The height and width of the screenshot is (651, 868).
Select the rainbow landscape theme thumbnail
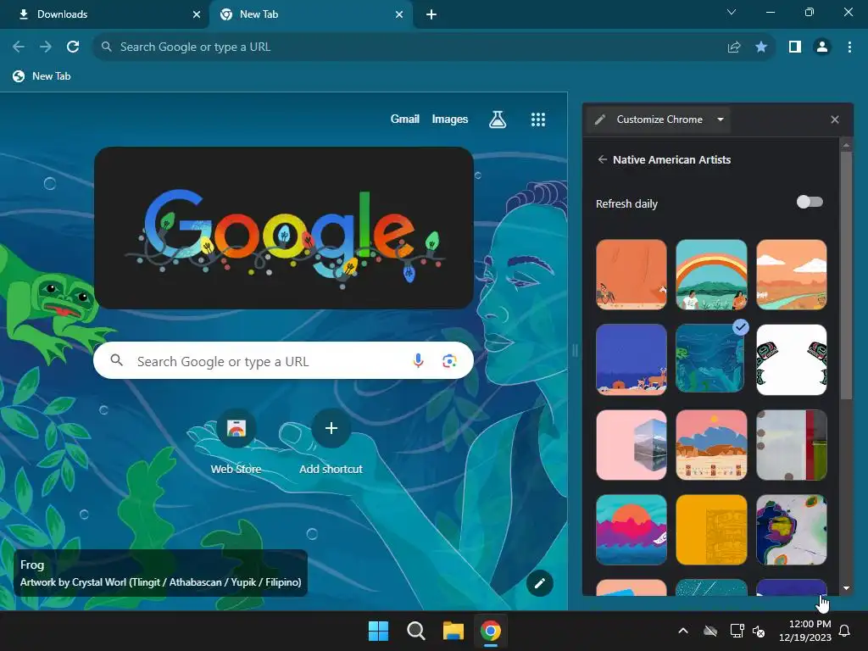pyautogui.click(x=711, y=275)
